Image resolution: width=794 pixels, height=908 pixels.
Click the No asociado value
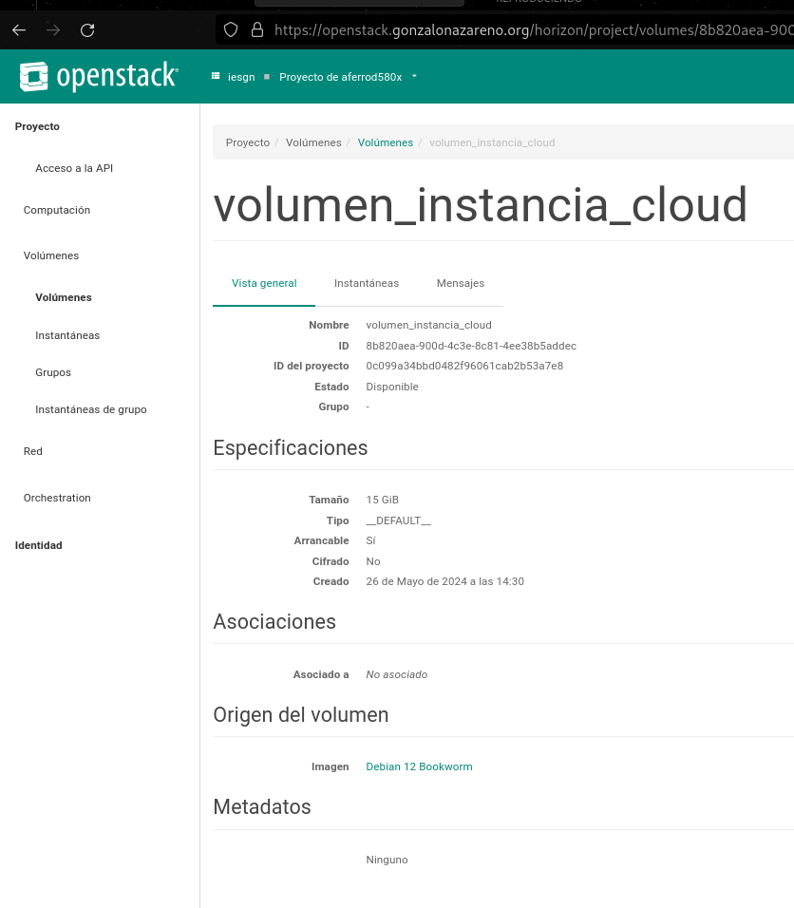(397, 674)
